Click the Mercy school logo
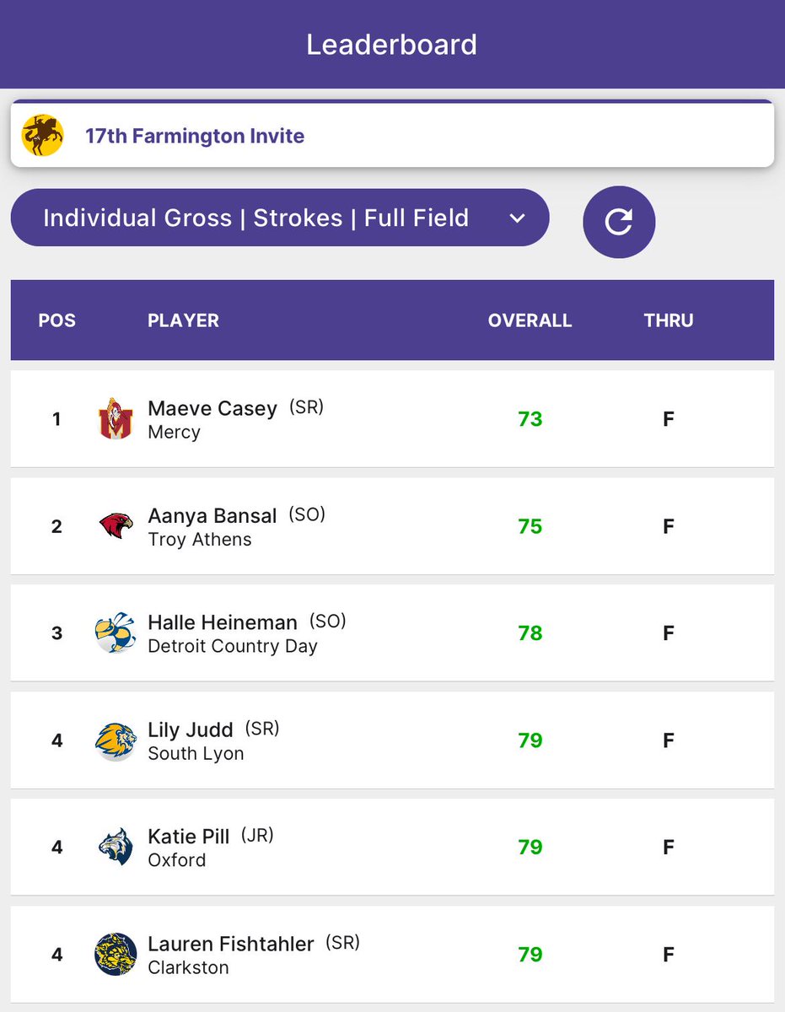Screen dimensions: 785x1012 click(x=116, y=419)
